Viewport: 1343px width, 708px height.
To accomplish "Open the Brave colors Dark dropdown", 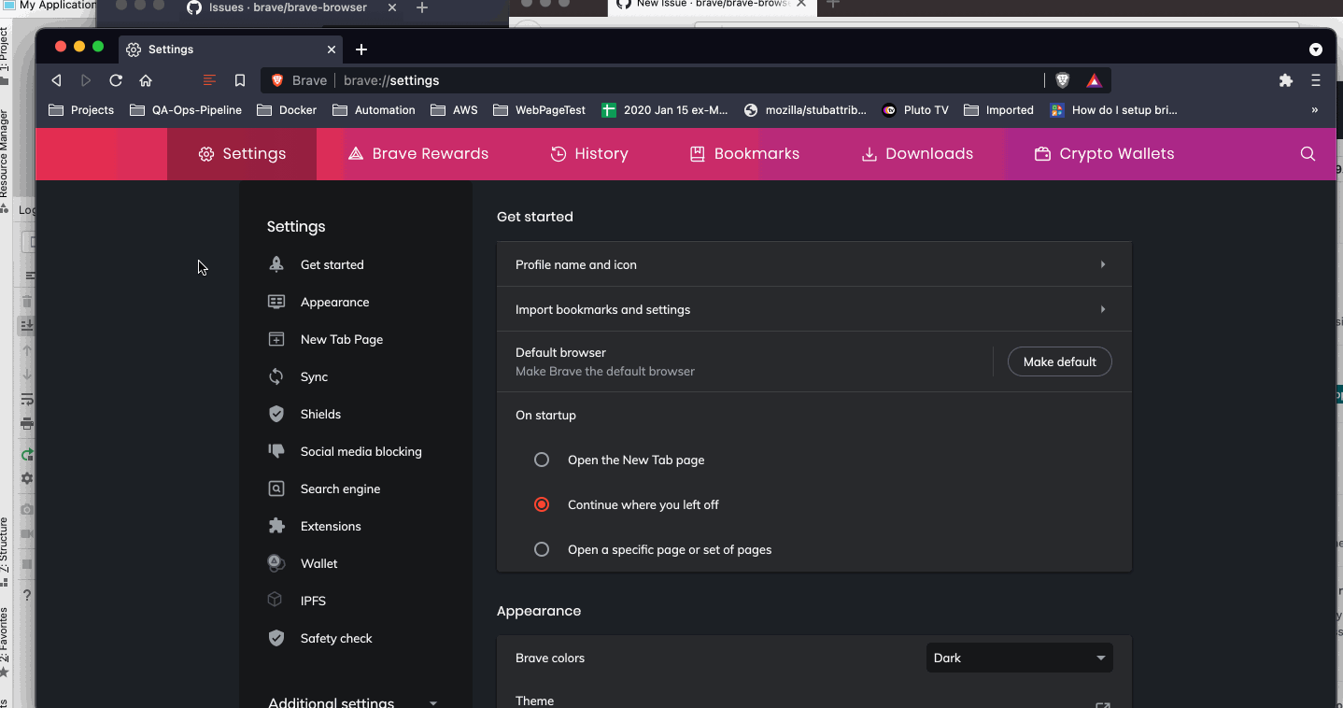I will [x=1019, y=658].
